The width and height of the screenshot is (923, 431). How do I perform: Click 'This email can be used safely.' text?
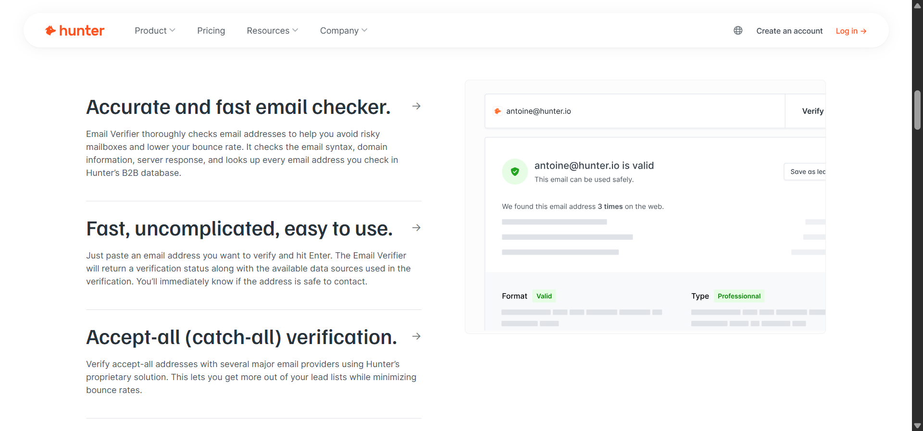click(x=584, y=179)
